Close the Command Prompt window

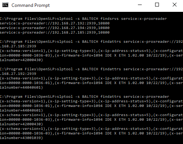[175, 5]
